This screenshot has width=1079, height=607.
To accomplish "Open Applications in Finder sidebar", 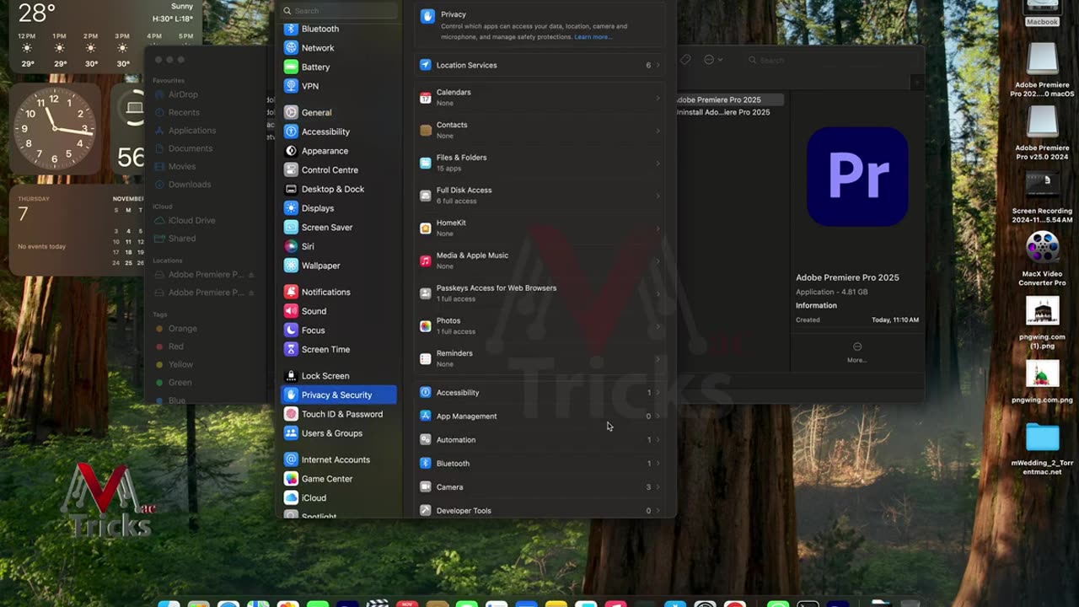I will pyautogui.click(x=185, y=131).
